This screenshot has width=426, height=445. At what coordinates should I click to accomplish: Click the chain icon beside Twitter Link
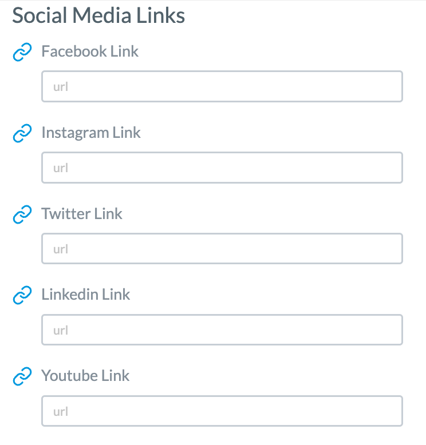pos(22,214)
